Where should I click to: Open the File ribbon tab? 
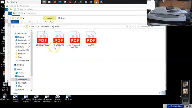click(x=15, y=22)
